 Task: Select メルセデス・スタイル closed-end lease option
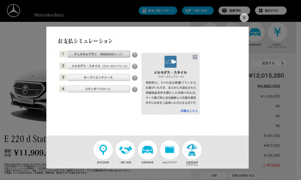(x=98, y=66)
